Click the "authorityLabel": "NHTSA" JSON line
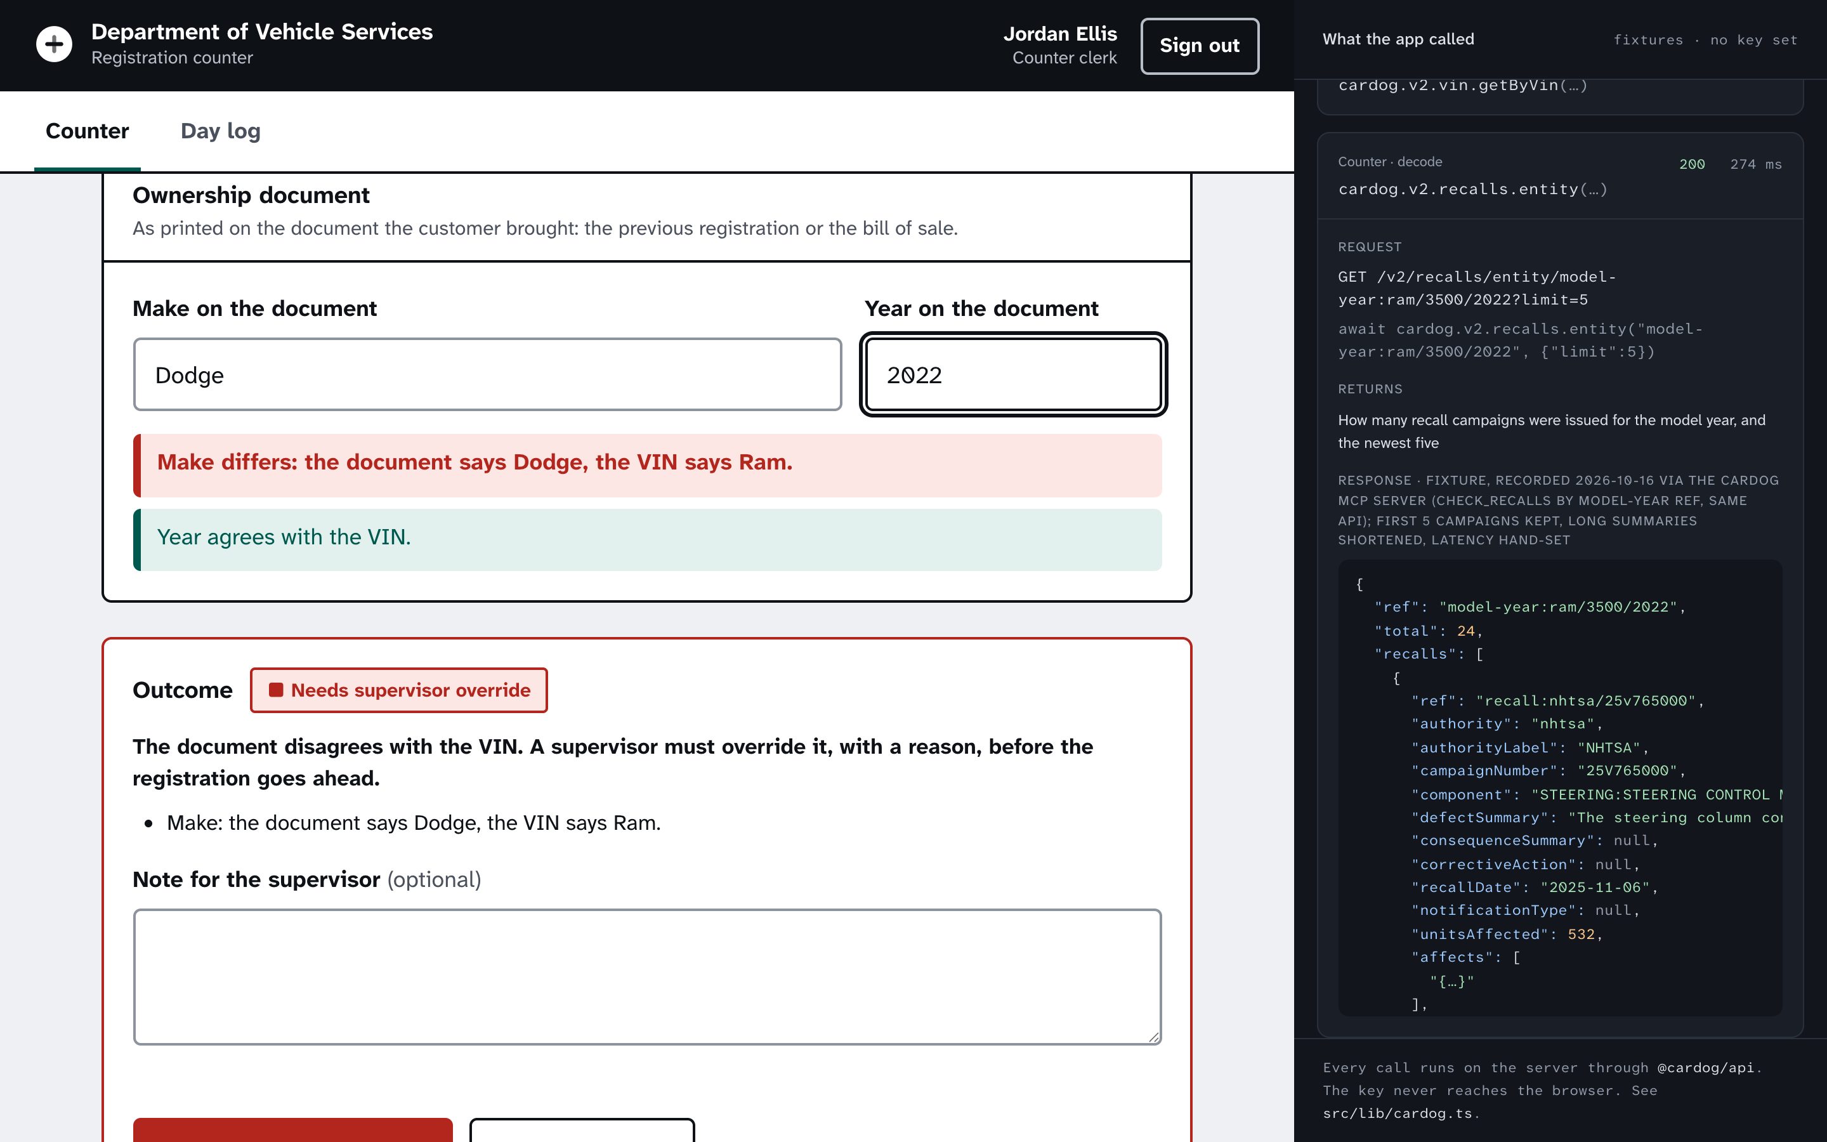This screenshot has width=1827, height=1142. [x=1529, y=747]
